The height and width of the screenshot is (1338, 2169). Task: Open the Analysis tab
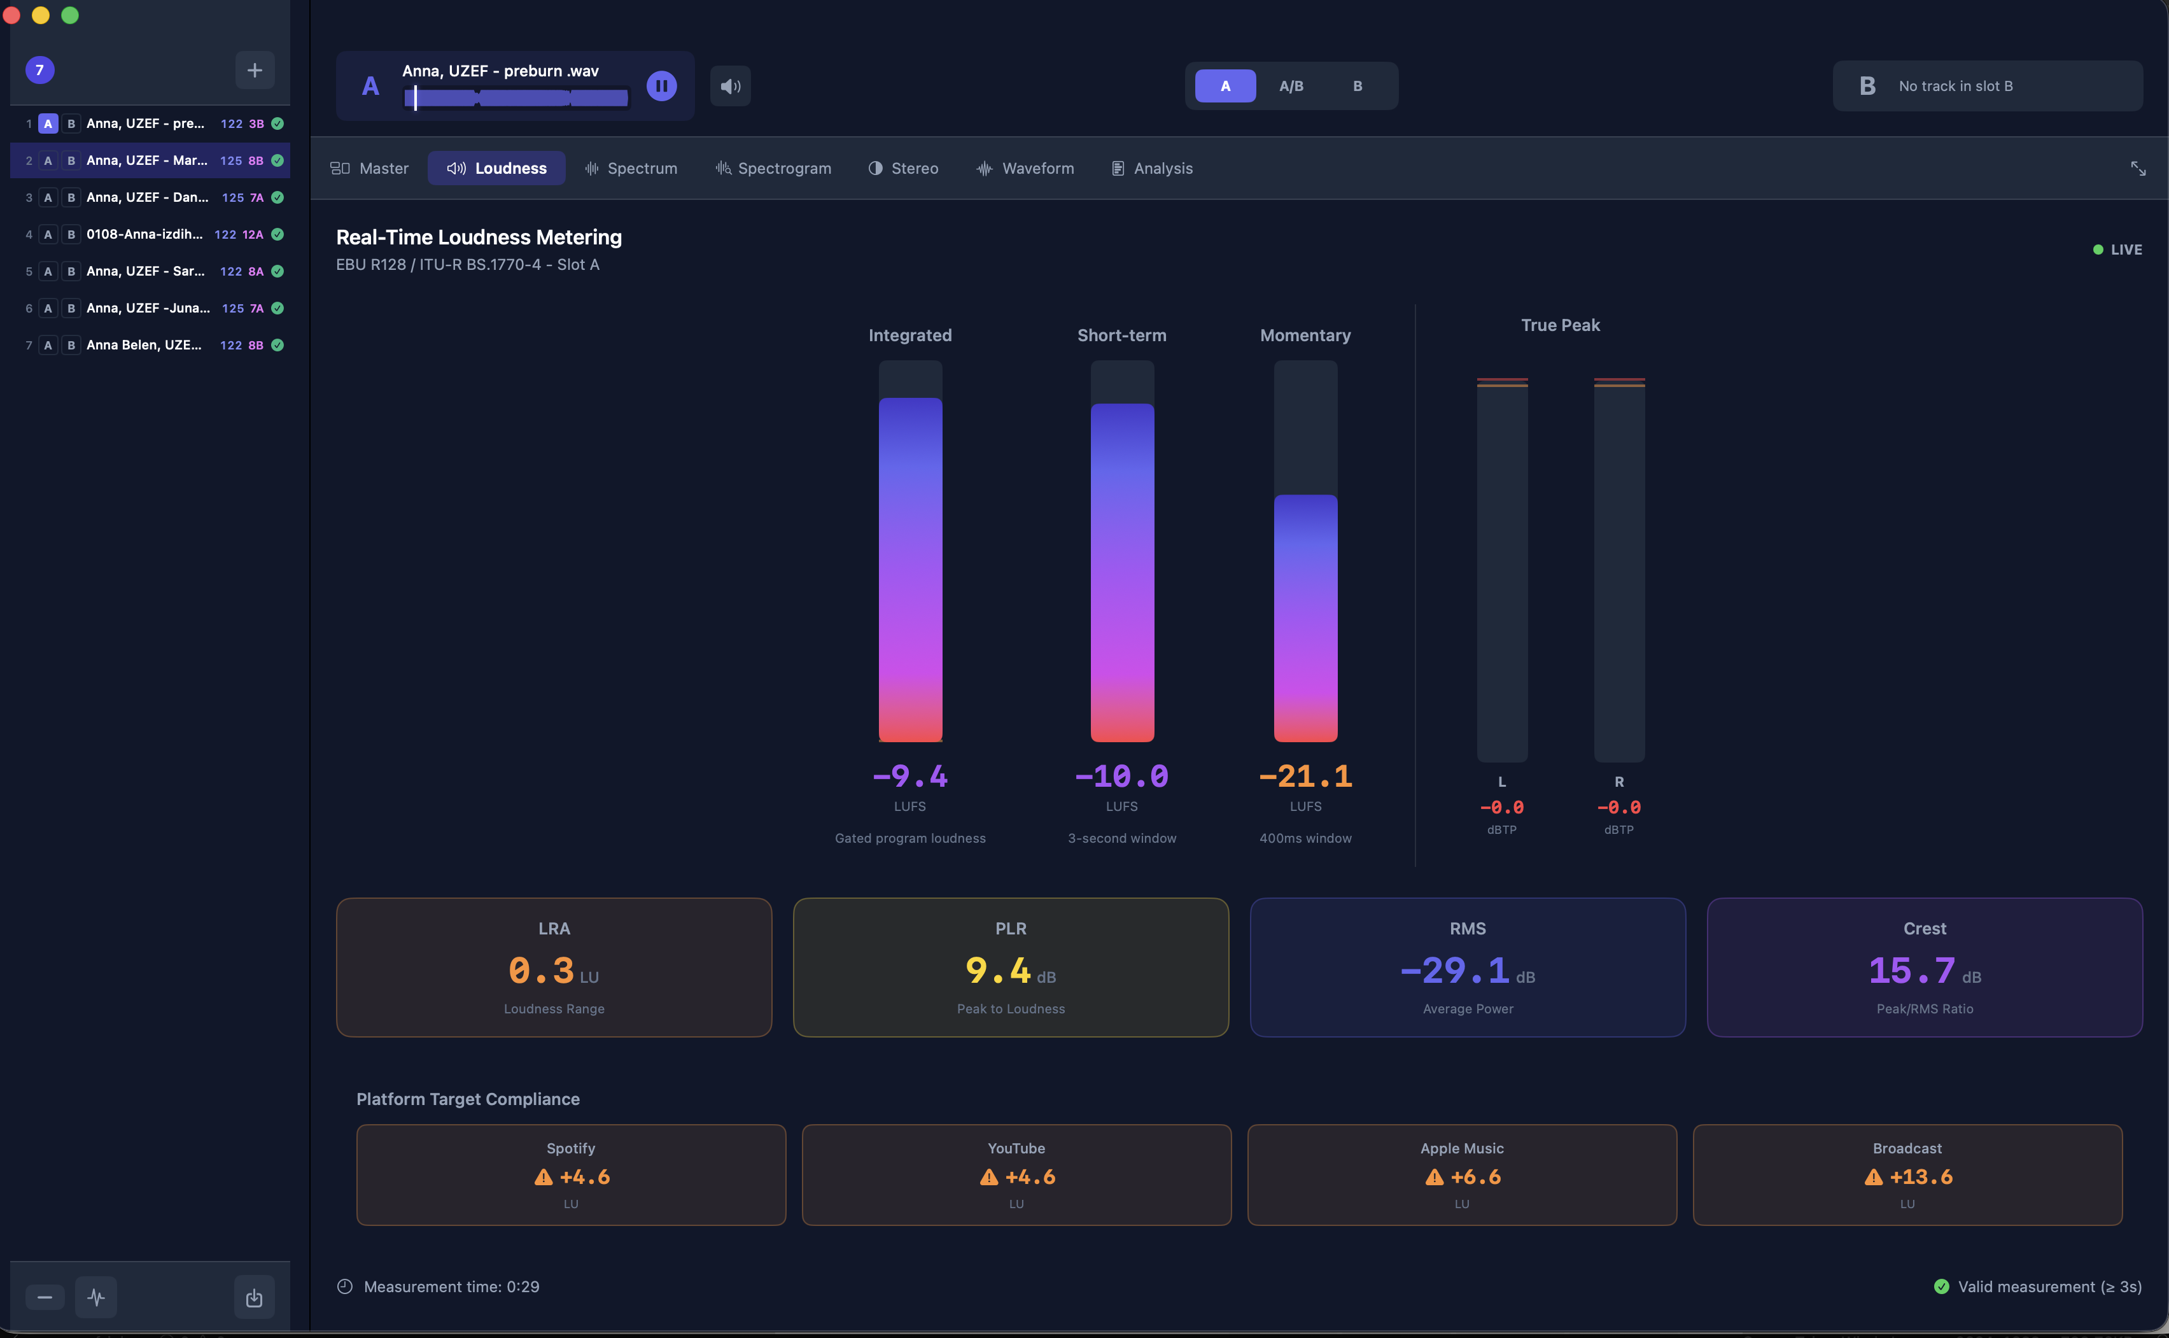(x=1152, y=168)
